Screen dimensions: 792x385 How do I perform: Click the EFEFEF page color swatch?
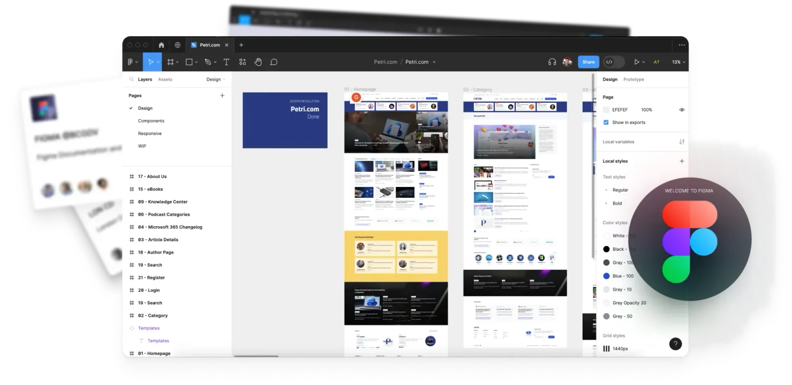pyautogui.click(x=606, y=110)
